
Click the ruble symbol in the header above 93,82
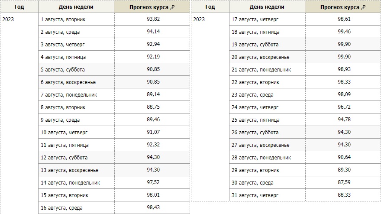click(x=172, y=7)
